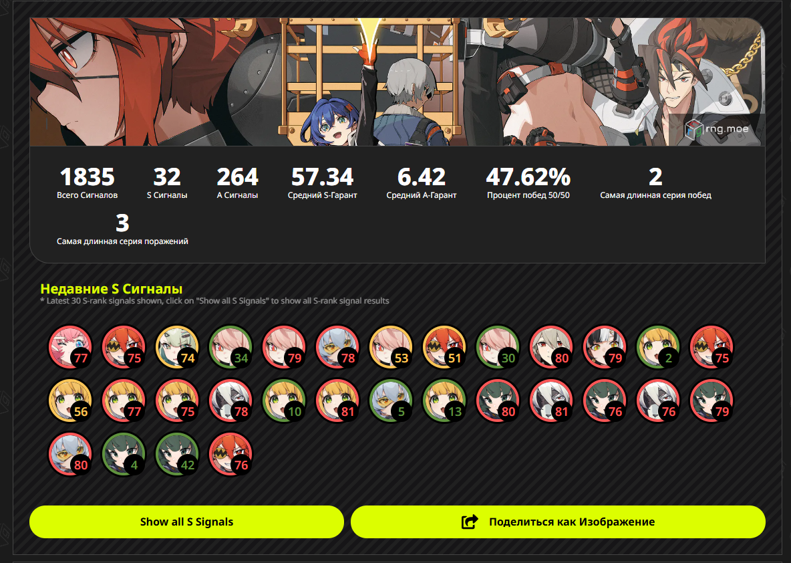The height and width of the screenshot is (563, 791).
Task: Click the rng.moe logo watermark
Action: point(717,129)
